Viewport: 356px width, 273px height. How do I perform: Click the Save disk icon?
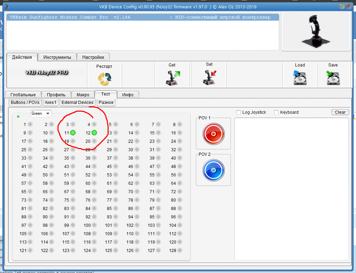(333, 78)
